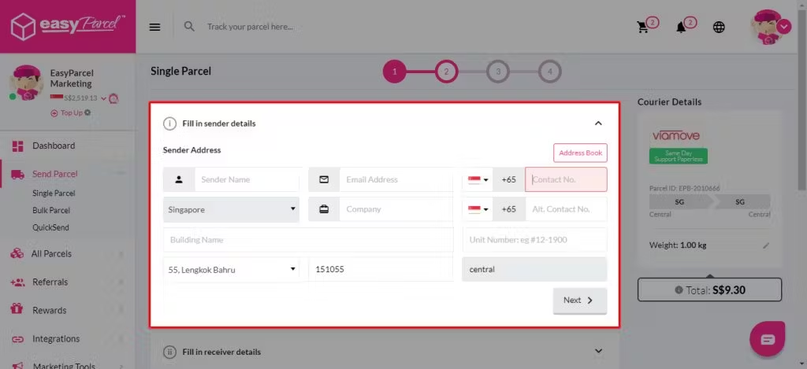
Task: Open the hamburger menu icon
Action: coord(155,27)
